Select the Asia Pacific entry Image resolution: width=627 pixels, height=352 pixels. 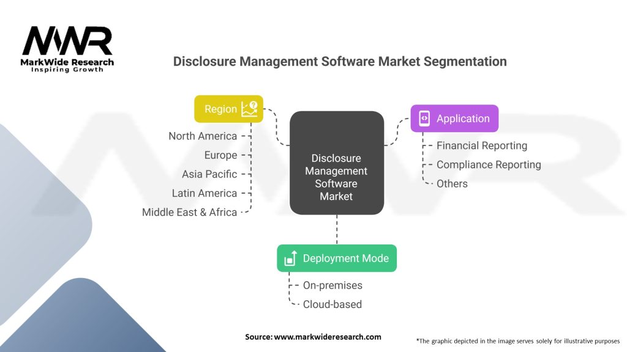pyautogui.click(x=209, y=174)
